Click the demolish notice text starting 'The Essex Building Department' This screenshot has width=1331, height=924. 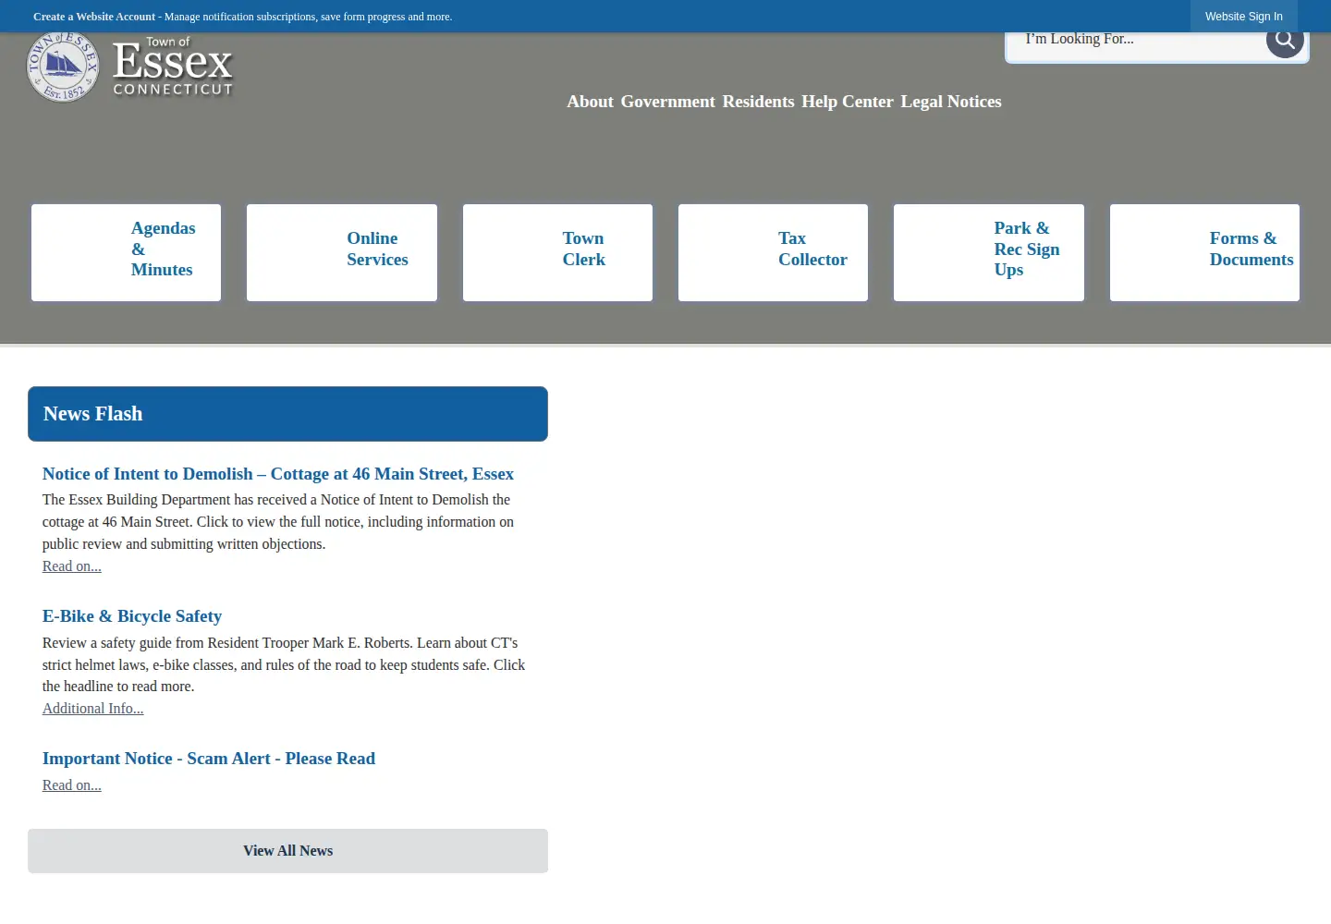click(278, 522)
